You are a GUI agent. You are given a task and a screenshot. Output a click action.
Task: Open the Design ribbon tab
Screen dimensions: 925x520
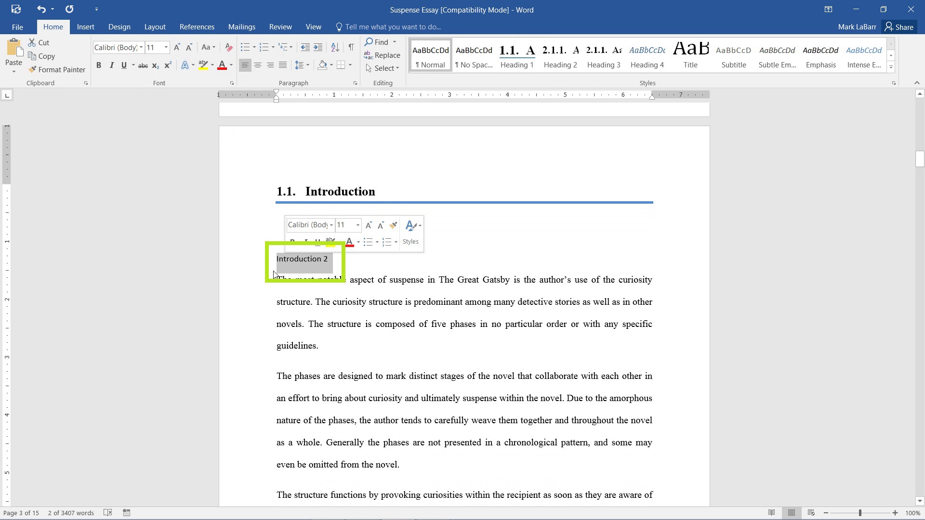(x=119, y=26)
